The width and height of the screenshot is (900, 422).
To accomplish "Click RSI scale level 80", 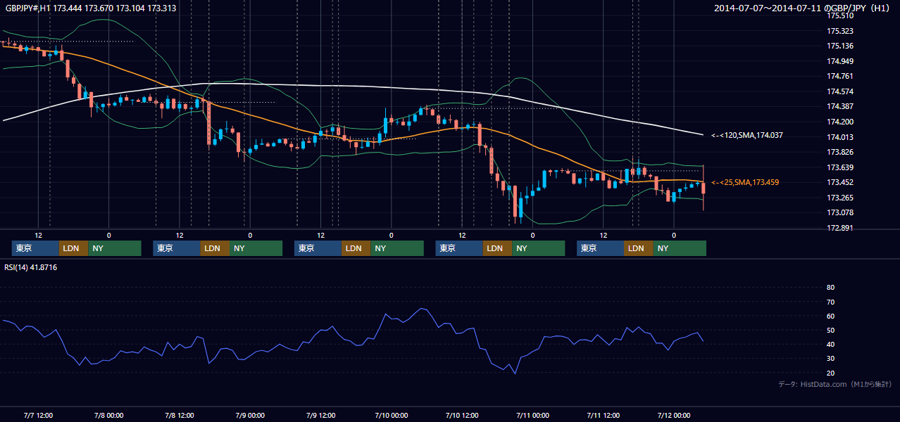I will [830, 288].
